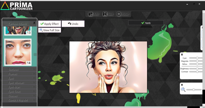Image resolution: width=205 pixels, height=108 pixels.
Task: Adjust the Brightness slider
Action: pyautogui.click(x=196, y=69)
